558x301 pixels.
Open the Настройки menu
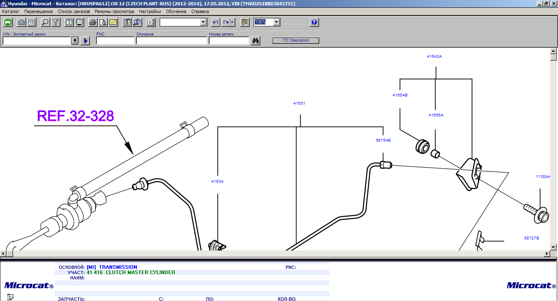(150, 11)
